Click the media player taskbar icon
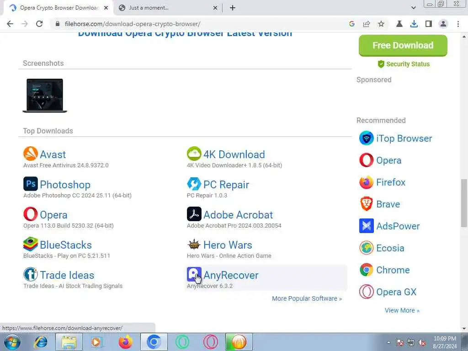468x351 pixels. tap(97, 342)
